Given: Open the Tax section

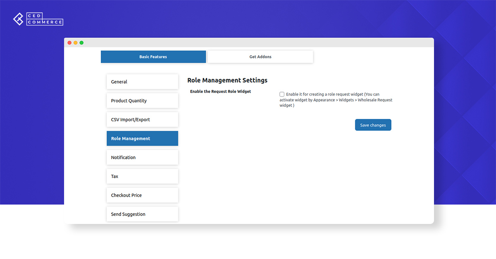Looking at the screenshot, I should (142, 177).
